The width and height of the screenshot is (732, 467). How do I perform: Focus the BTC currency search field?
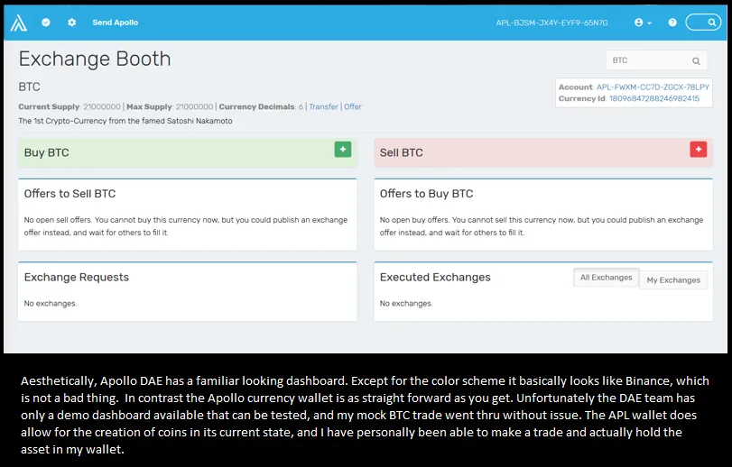[x=656, y=60]
